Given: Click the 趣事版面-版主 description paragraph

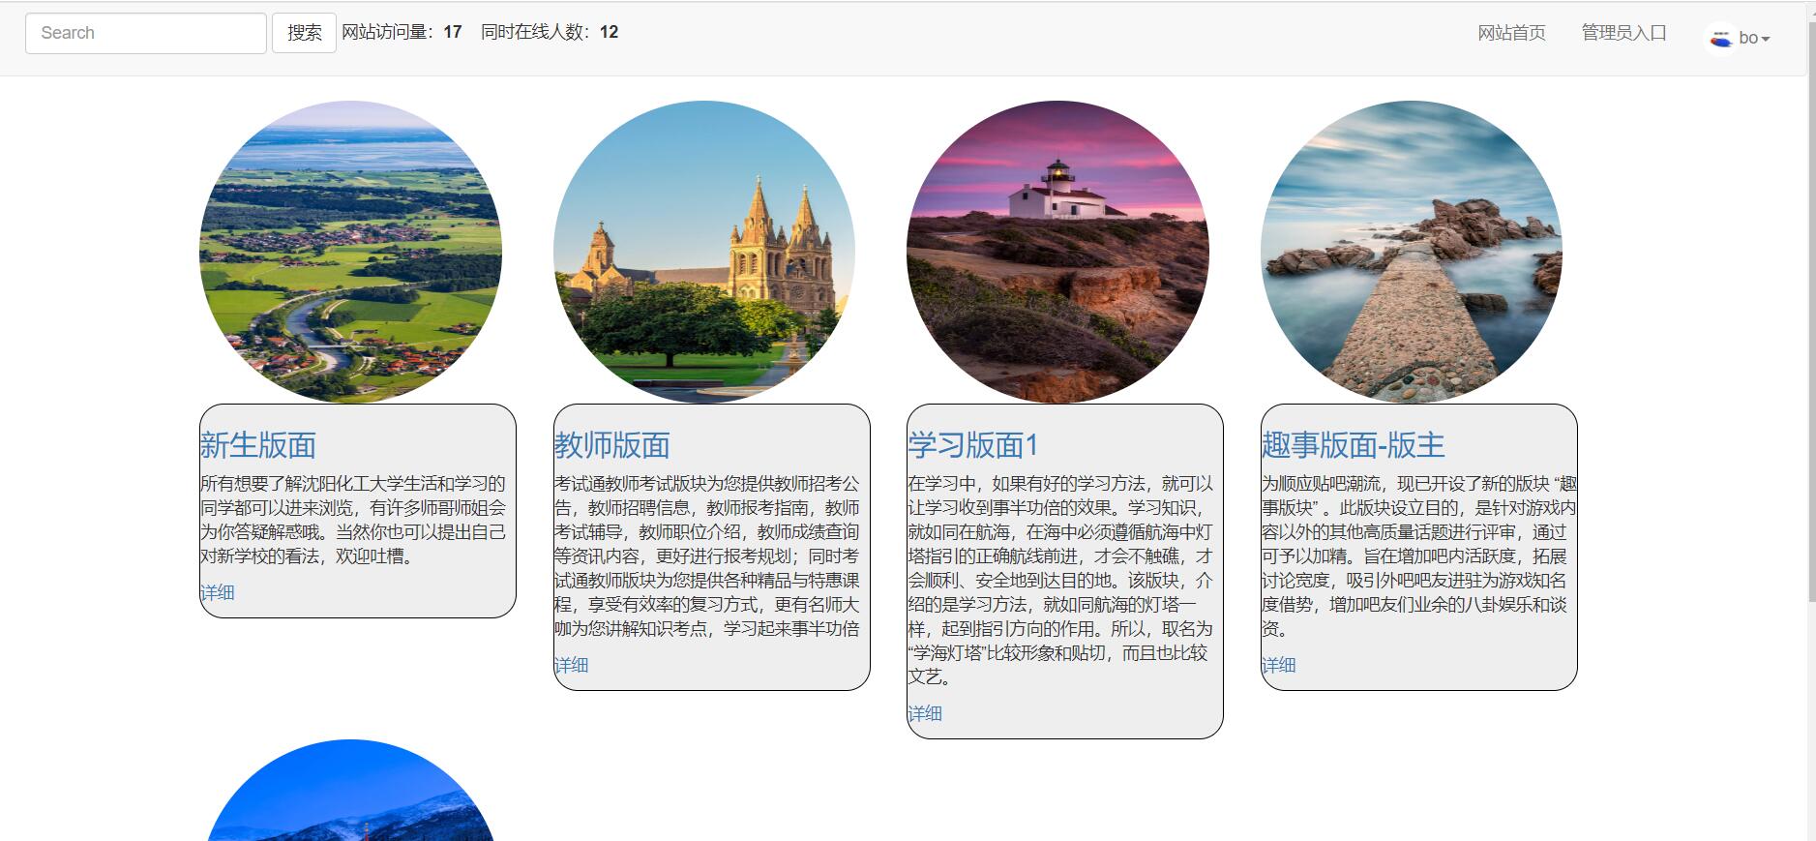Looking at the screenshot, I should [1418, 556].
